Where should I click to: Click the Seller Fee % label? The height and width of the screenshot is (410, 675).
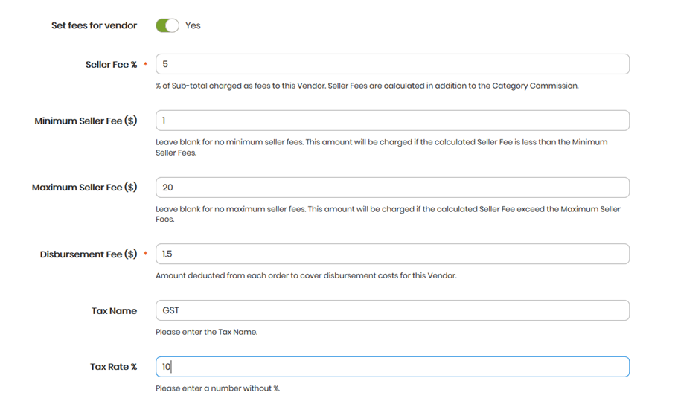[111, 65]
